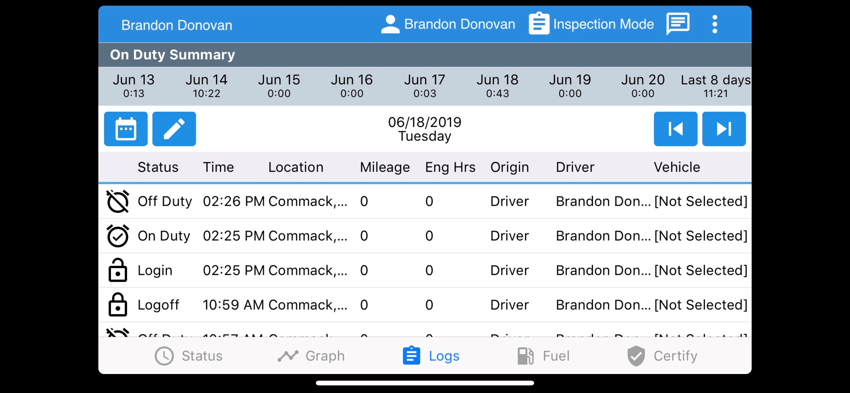Open the three-dot overflow menu
850x393 pixels.
click(x=714, y=24)
